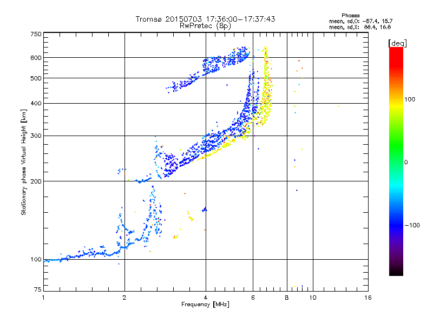Click the x-axis tick label "6"
Image resolution: width=433 pixels, height=324 pixels.
click(253, 298)
